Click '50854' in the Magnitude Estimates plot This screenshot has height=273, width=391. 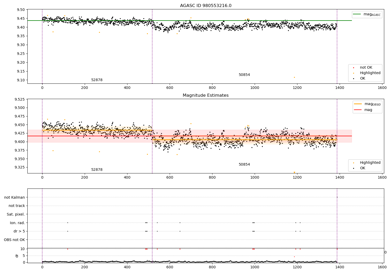[244, 165]
